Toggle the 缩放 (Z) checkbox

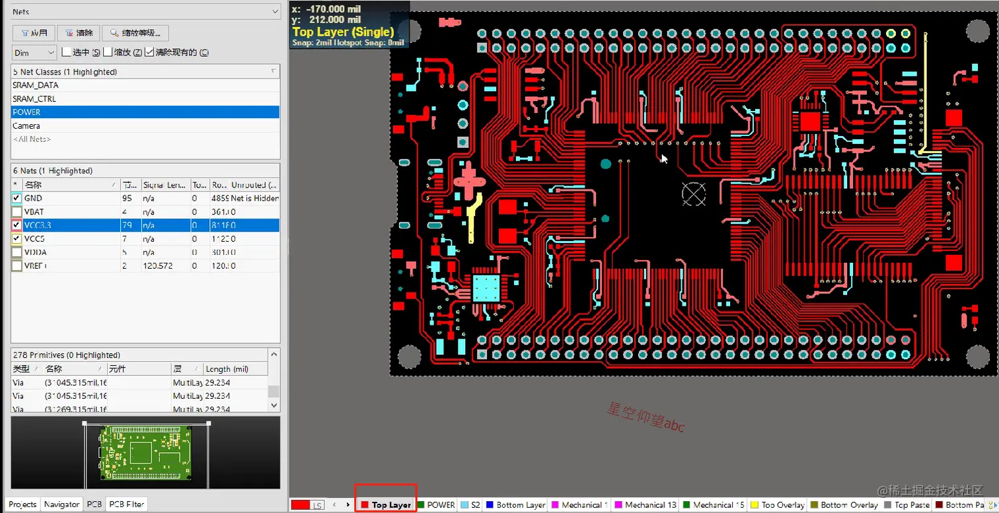108,52
